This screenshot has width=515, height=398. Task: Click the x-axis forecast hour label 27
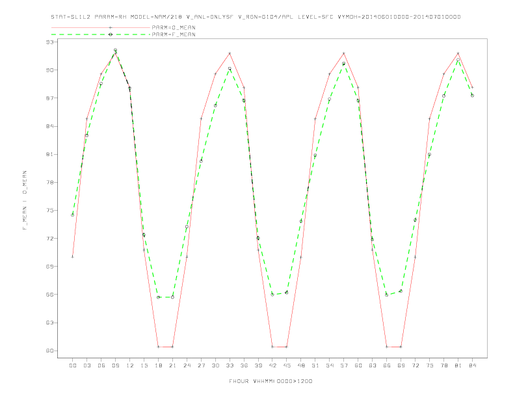(x=201, y=365)
